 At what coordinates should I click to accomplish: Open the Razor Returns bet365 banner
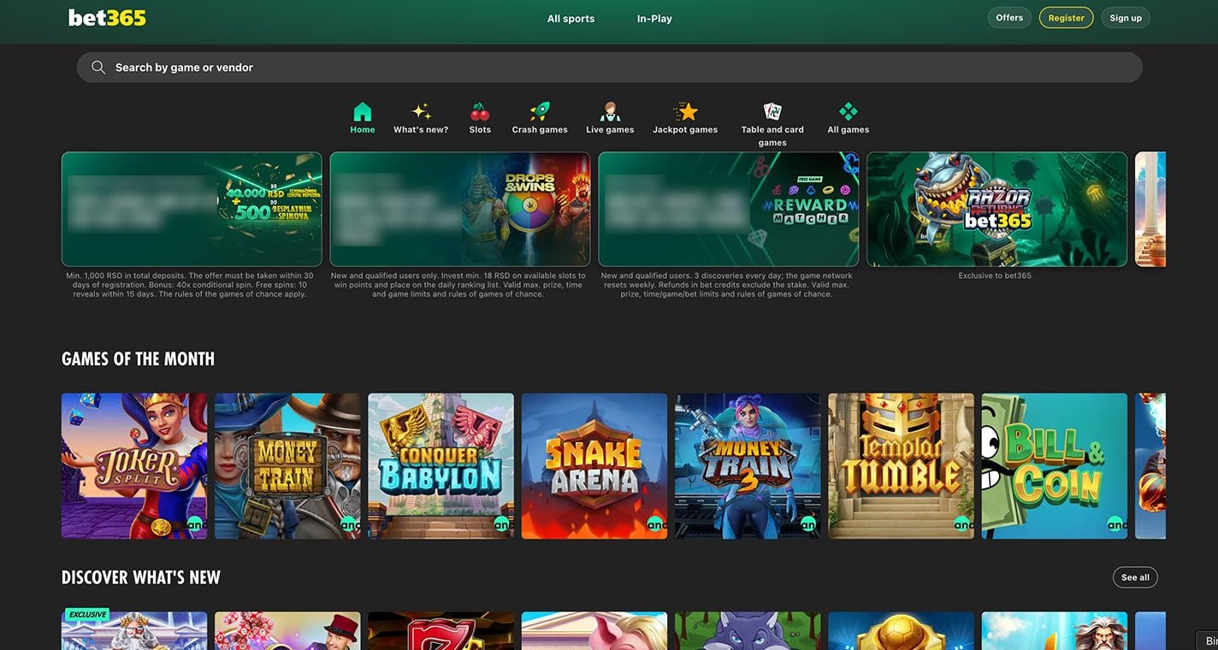[996, 210]
